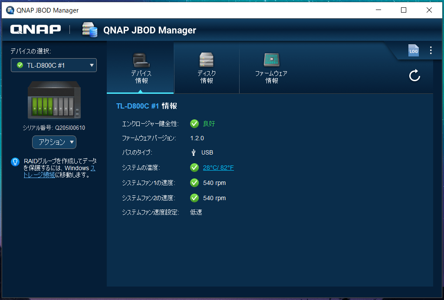This screenshot has height=300, width=444.
Task: Click green check beside 良好 status
Action: (194, 123)
